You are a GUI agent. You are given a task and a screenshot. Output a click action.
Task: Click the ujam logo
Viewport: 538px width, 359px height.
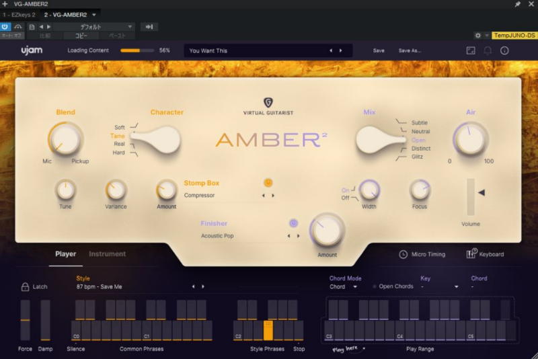[32, 50]
